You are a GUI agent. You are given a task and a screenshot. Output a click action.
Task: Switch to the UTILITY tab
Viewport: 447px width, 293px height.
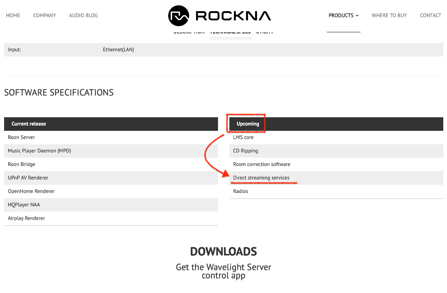point(264,32)
